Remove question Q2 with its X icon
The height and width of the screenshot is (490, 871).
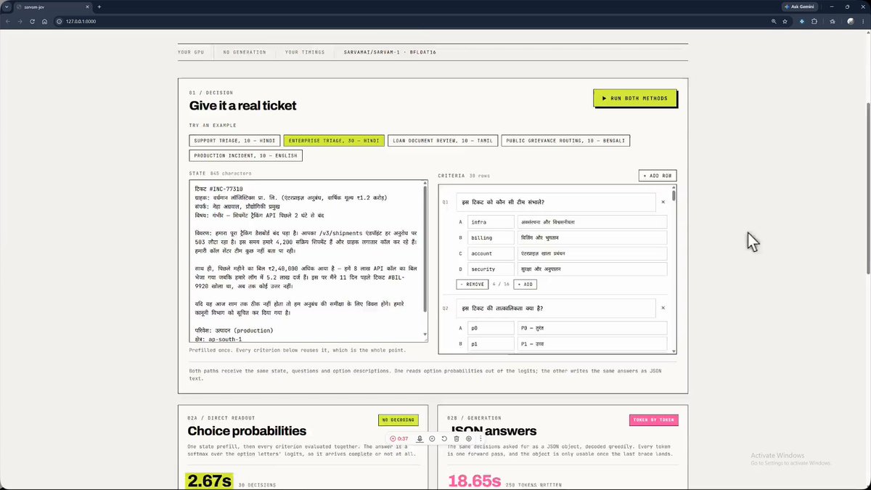[663, 308]
